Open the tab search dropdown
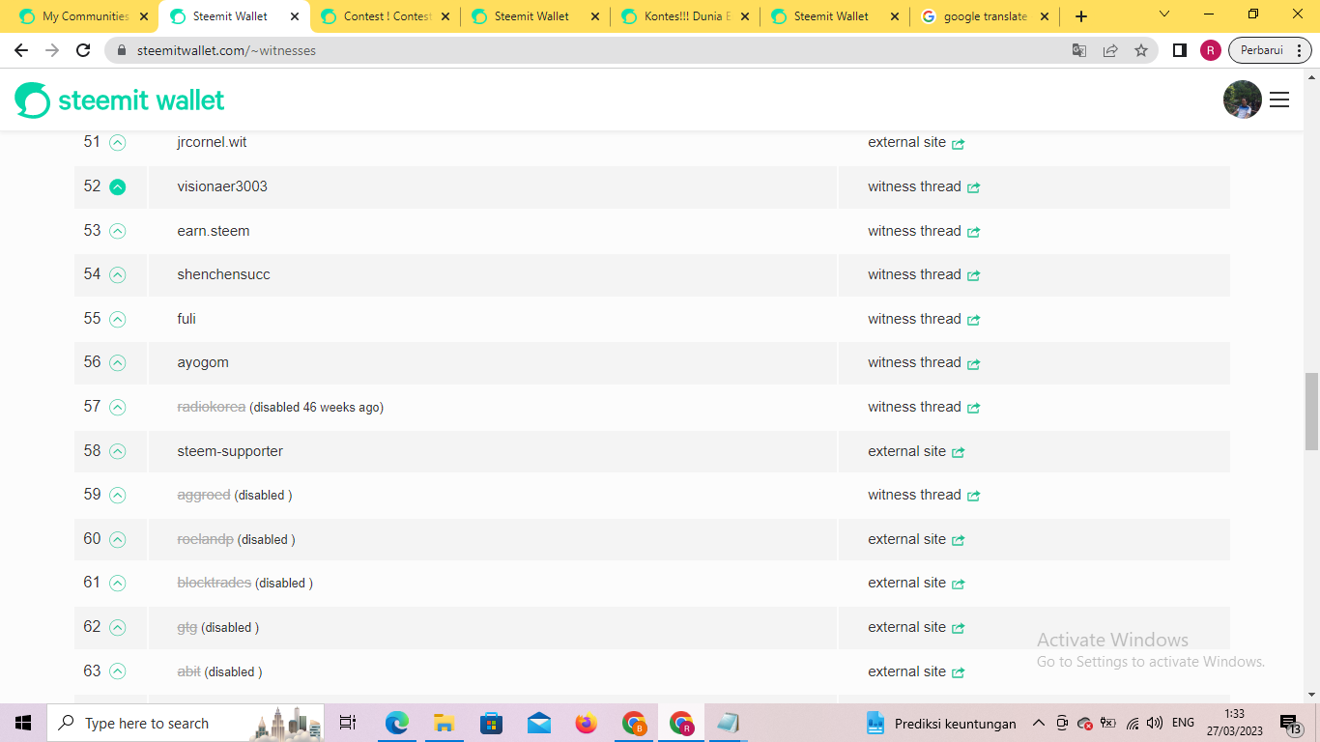Viewport: 1320px width, 742px height. click(1164, 14)
